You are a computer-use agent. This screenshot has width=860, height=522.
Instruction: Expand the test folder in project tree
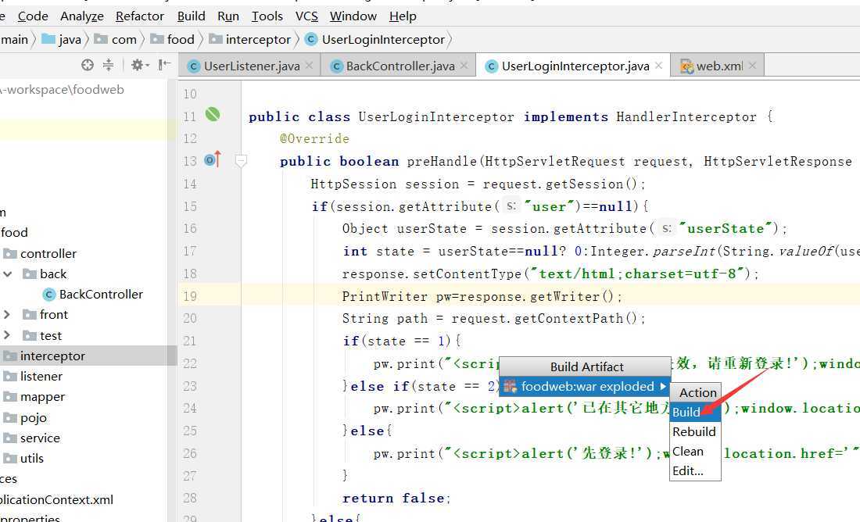(7, 335)
